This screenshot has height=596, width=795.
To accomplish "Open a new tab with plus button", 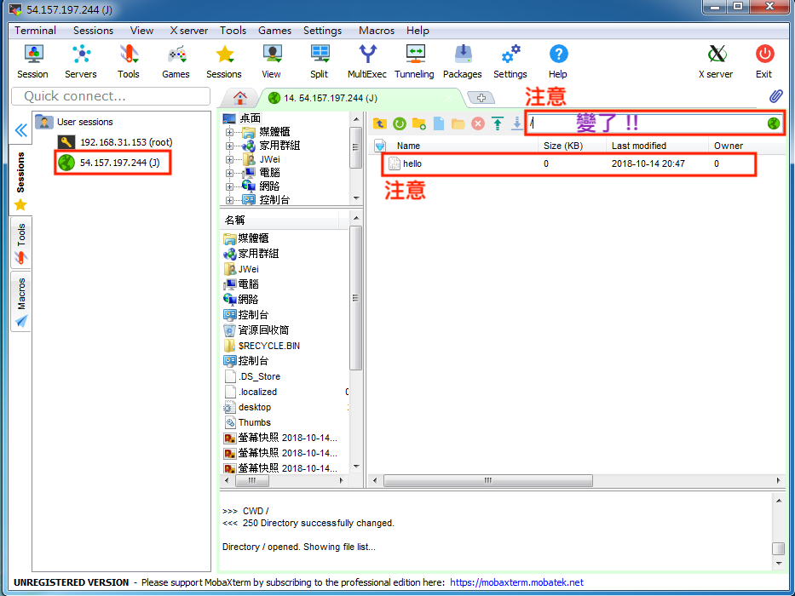I will point(481,98).
